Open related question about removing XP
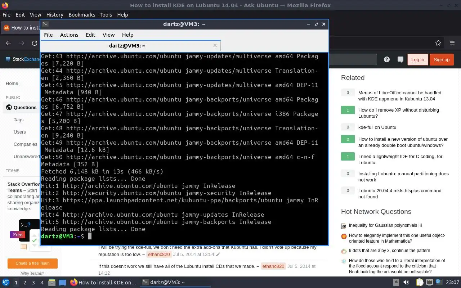Screen dimensions: 461x288 tap(398, 113)
